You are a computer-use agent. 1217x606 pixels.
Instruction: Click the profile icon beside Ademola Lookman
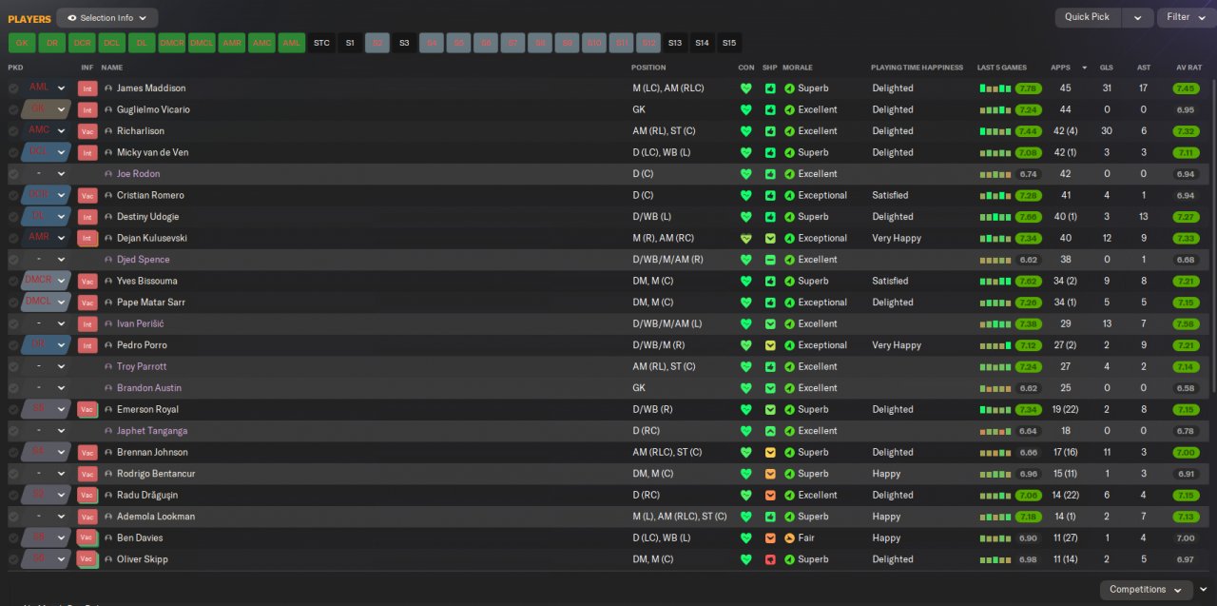click(108, 517)
